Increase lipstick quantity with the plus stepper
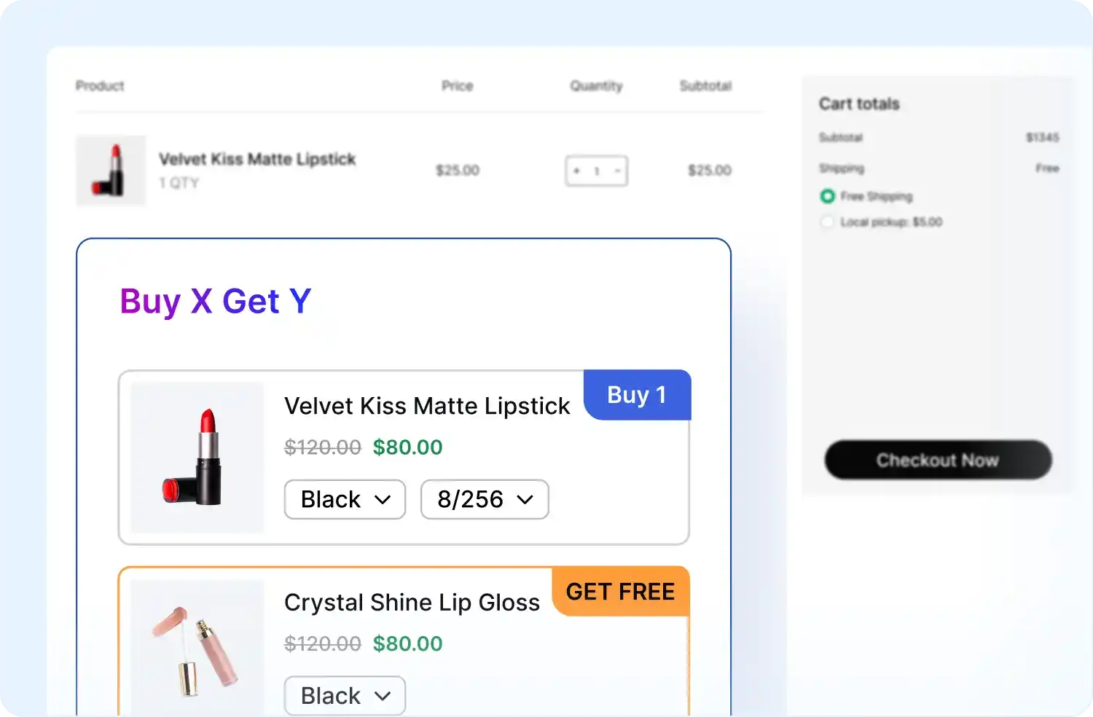The image size is (1093, 717). point(576,171)
